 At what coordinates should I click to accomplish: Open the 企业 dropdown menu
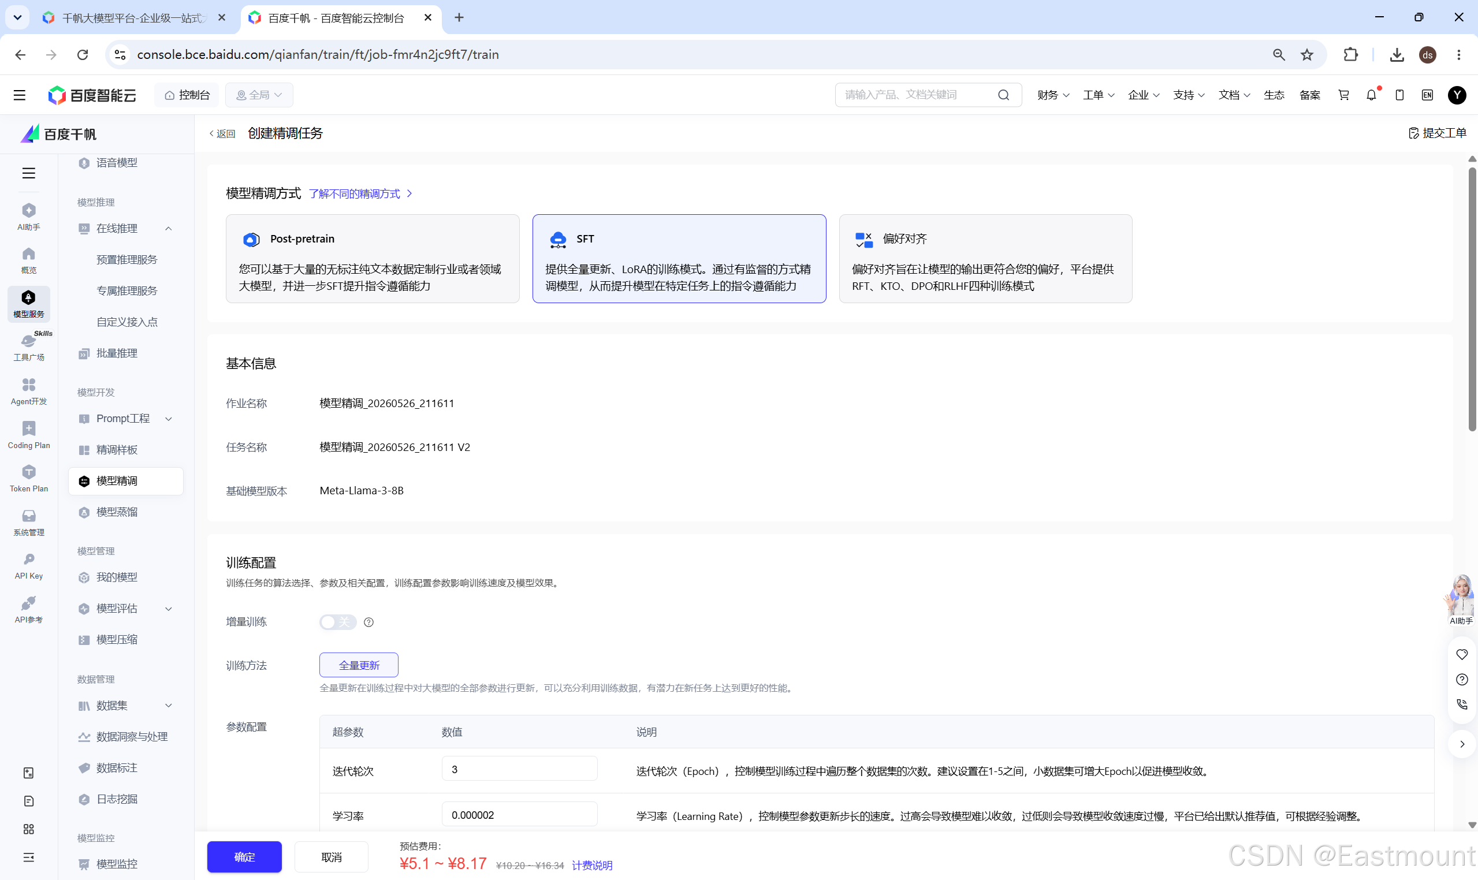(1144, 95)
